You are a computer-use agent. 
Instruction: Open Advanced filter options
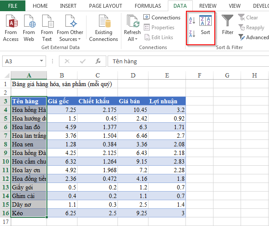coord(254,37)
